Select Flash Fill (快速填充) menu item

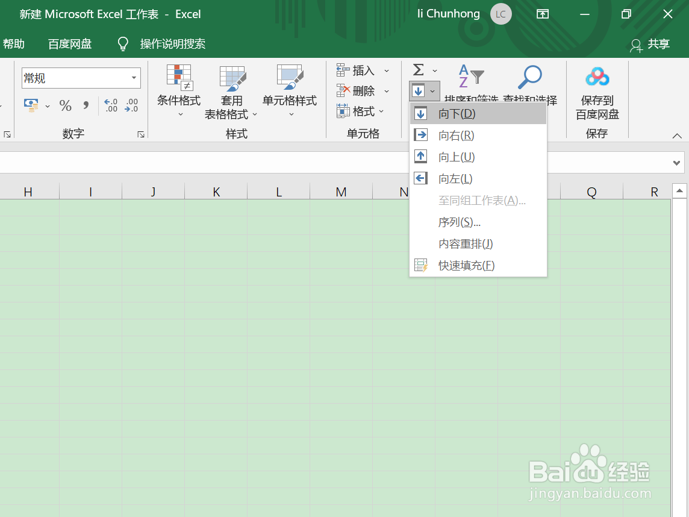478,266
